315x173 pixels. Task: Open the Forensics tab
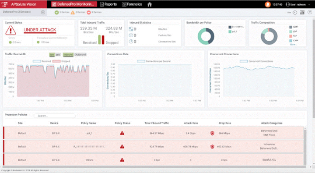[x=132, y=4]
